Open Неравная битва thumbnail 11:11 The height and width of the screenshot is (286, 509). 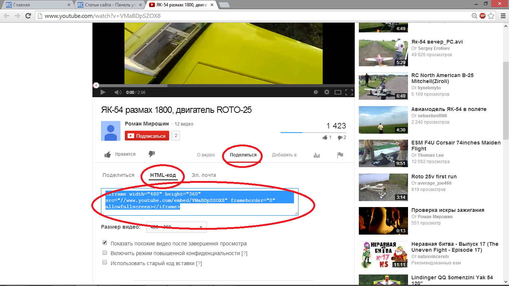click(383, 255)
